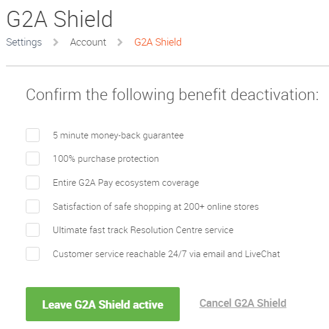Screen dimensions: 329x329
Task: Enable Entire G2A Pay ecosystem coverage checkbox
Action: (x=32, y=183)
